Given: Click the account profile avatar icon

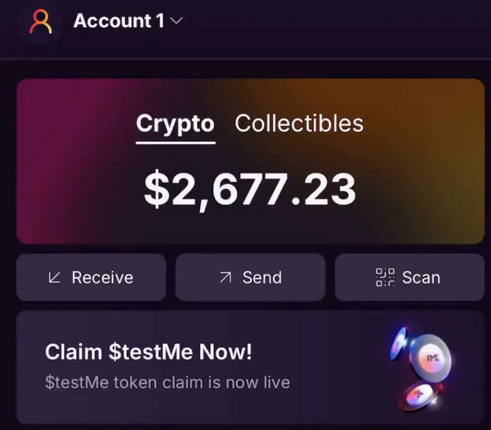Looking at the screenshot, I should click(x=41, y=21).
